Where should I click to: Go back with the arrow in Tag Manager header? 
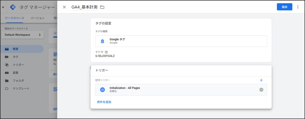coord(3,7)
